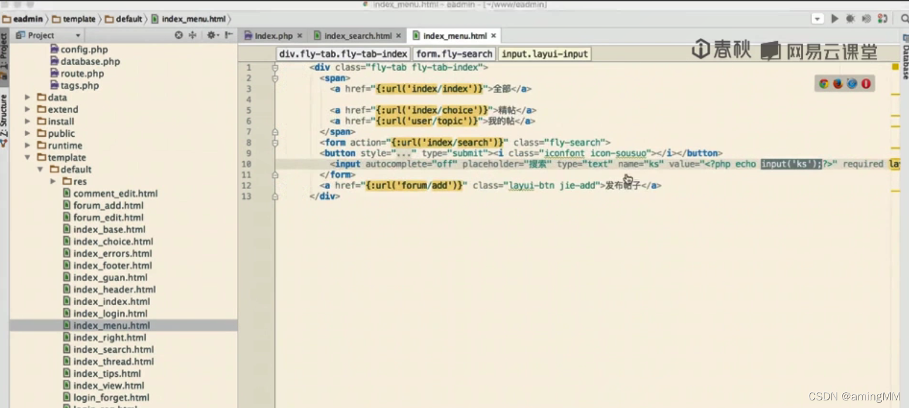Screen dimensions: 909x408
Task: Open index_base.html in the project tree
Action: pyautogui.click(x=105, y=230)
